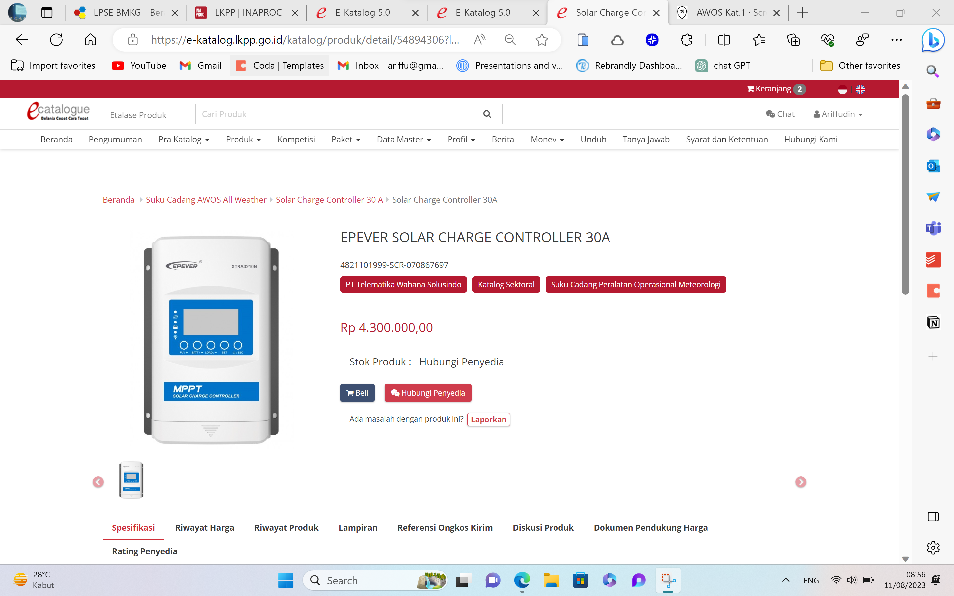Switch to the Riwayat Harga tab
Viewport: 954px width, 596px height.
205,528
